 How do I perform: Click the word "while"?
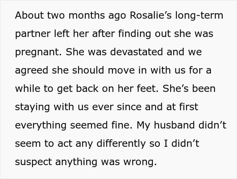point(26,88)
